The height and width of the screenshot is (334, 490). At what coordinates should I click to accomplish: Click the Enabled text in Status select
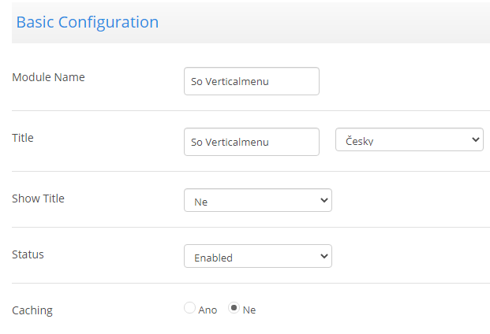213,258
